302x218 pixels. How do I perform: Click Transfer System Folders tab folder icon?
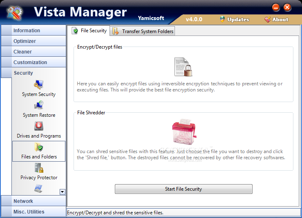116,31
